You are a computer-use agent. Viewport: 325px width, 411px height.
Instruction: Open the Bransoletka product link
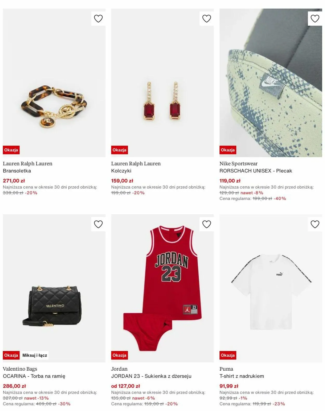[17, 171]
